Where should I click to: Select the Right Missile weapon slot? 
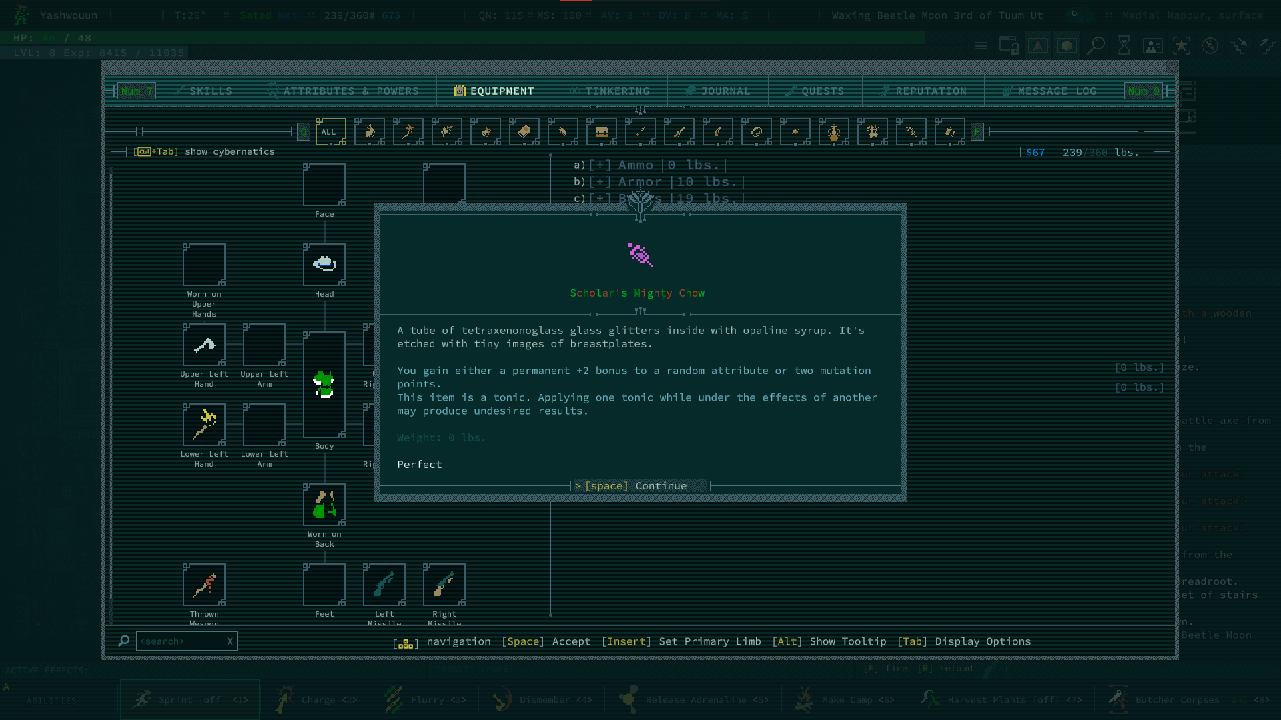click(444, 585)
